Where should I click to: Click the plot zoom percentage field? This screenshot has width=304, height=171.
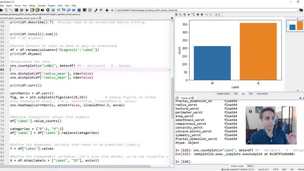[x=218, y=15]
